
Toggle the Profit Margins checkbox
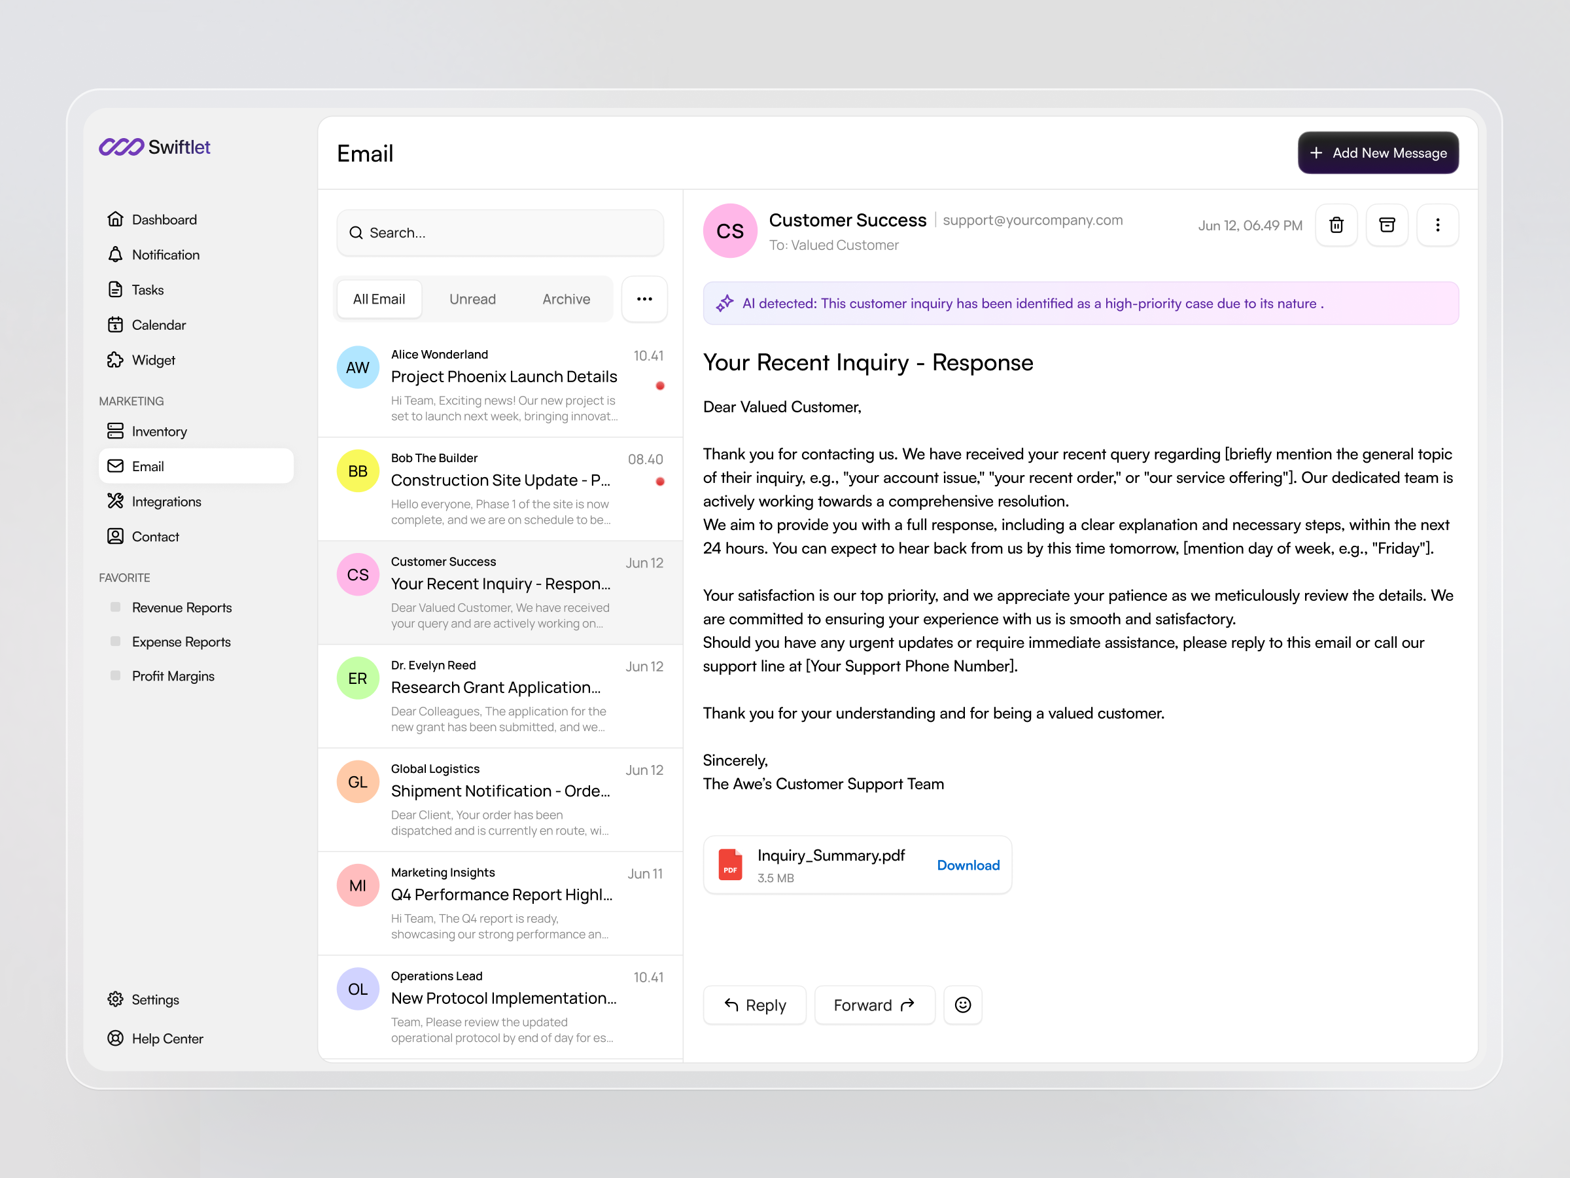[115, 675]
